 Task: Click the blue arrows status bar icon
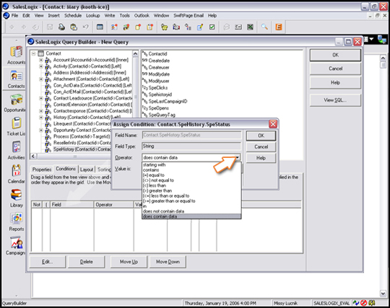point(356,303)
